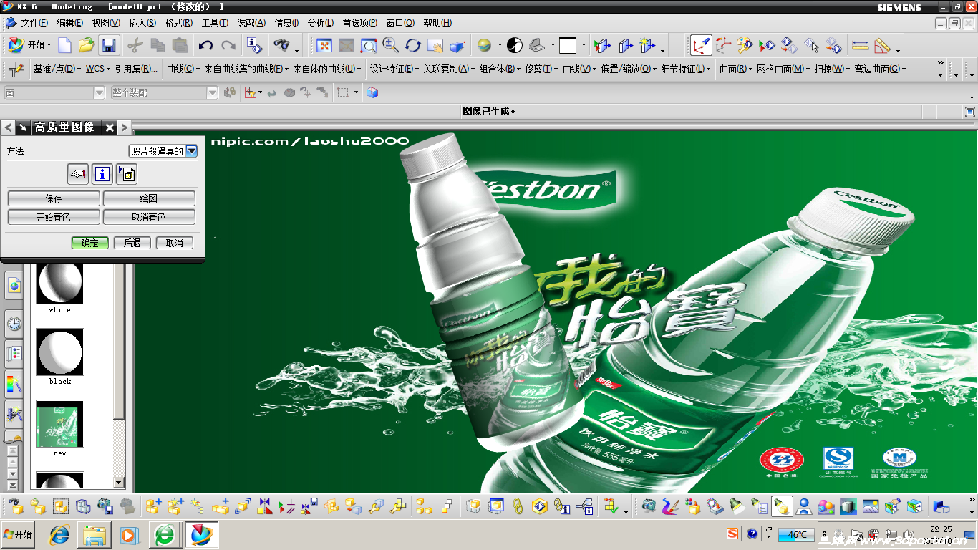Open the 格式 Format menu
The width and height of the screenshot is (978, 550).
178,24
